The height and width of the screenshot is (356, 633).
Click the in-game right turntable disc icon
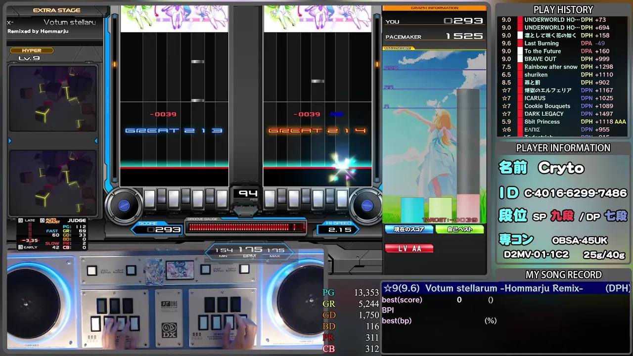(366, 205)
